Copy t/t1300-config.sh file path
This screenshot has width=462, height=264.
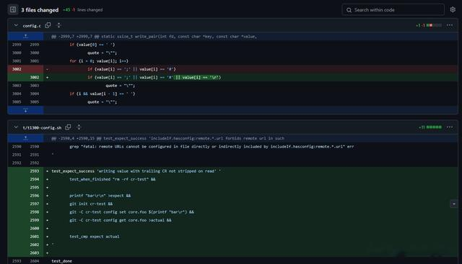(68, 127)
